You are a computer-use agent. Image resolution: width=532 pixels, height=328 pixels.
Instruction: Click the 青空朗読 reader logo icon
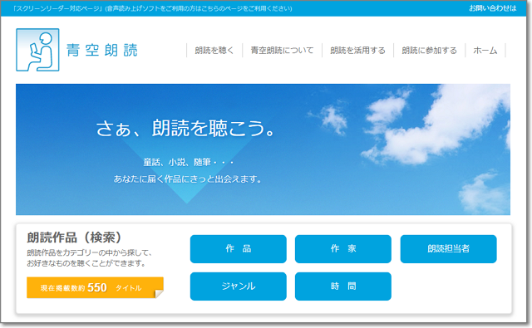tap(37, 50)
